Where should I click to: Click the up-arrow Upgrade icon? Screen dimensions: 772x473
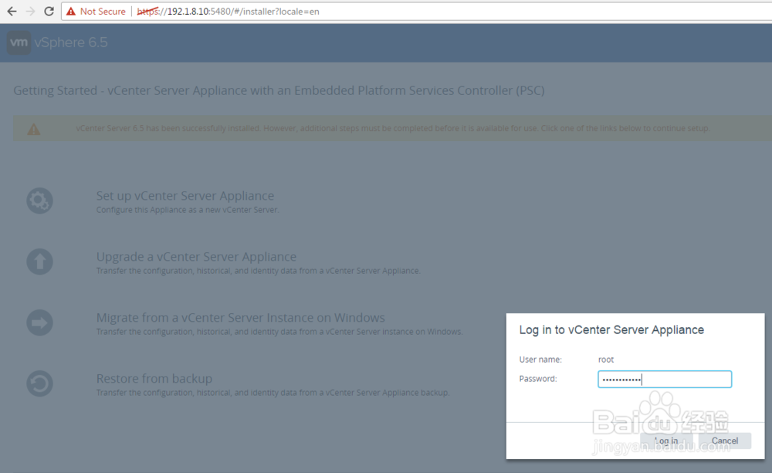pos(39,262)
